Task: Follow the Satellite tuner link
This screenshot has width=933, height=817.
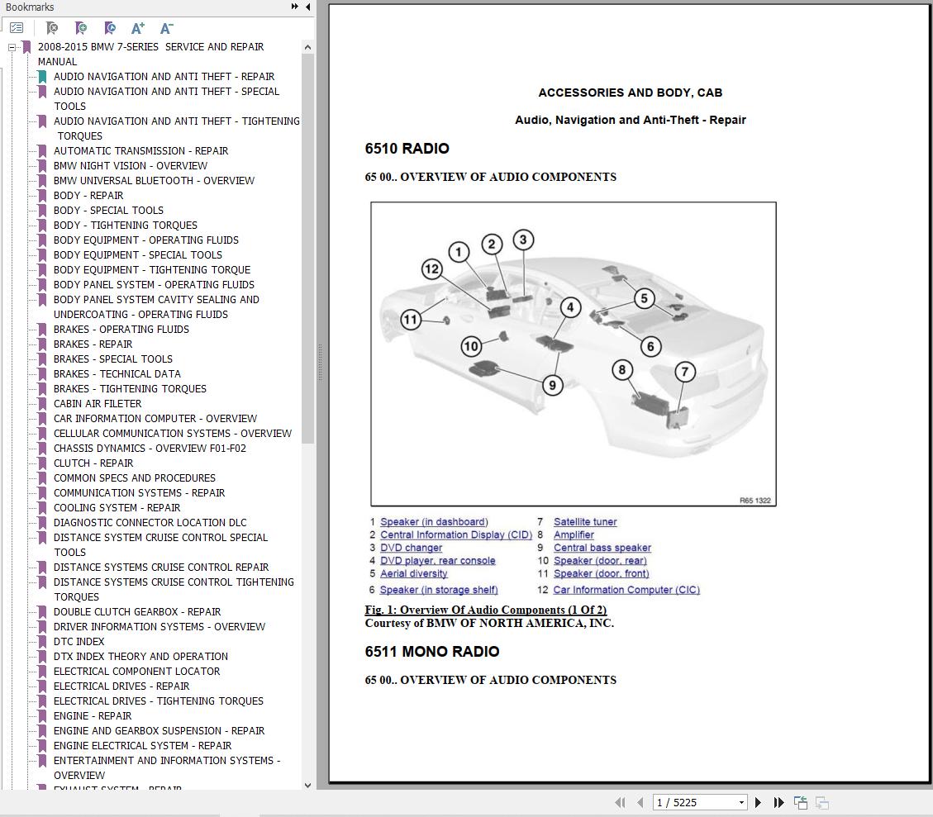Action: point(585,521)
